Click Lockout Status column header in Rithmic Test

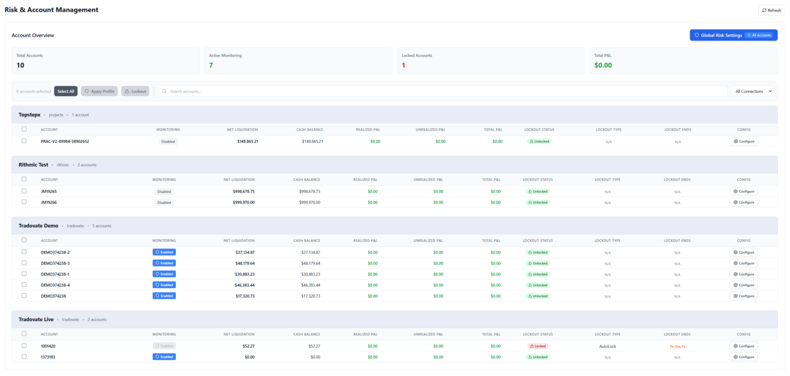point(537,180)
